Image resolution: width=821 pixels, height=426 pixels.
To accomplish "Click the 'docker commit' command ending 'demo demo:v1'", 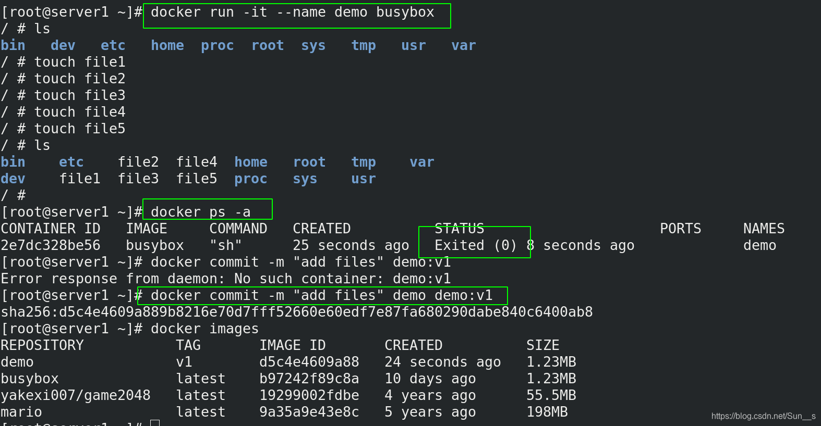I will 322,295.
